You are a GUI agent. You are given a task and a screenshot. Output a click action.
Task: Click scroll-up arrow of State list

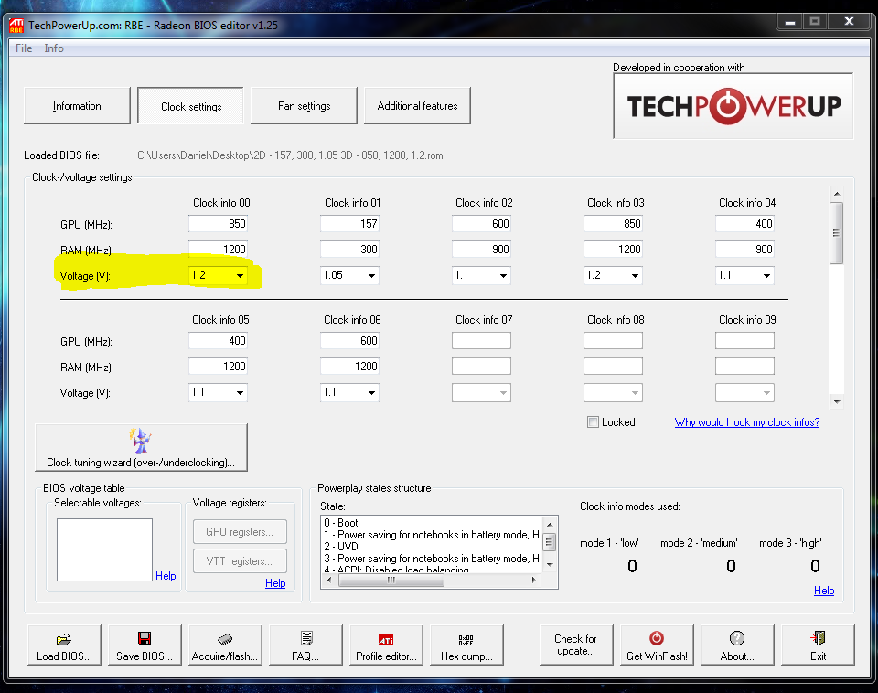[550, 524]
